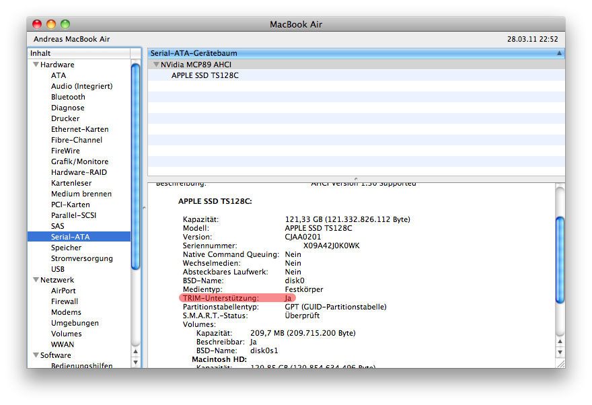Viewport: 592px width, 405px height.
Task: Select USB in the hardware list
Action: 58,269
